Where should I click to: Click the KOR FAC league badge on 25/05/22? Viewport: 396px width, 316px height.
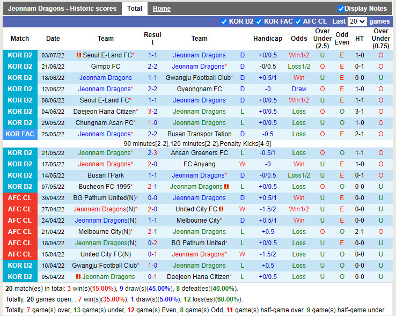pyautogui.click(x=20, y=134)
